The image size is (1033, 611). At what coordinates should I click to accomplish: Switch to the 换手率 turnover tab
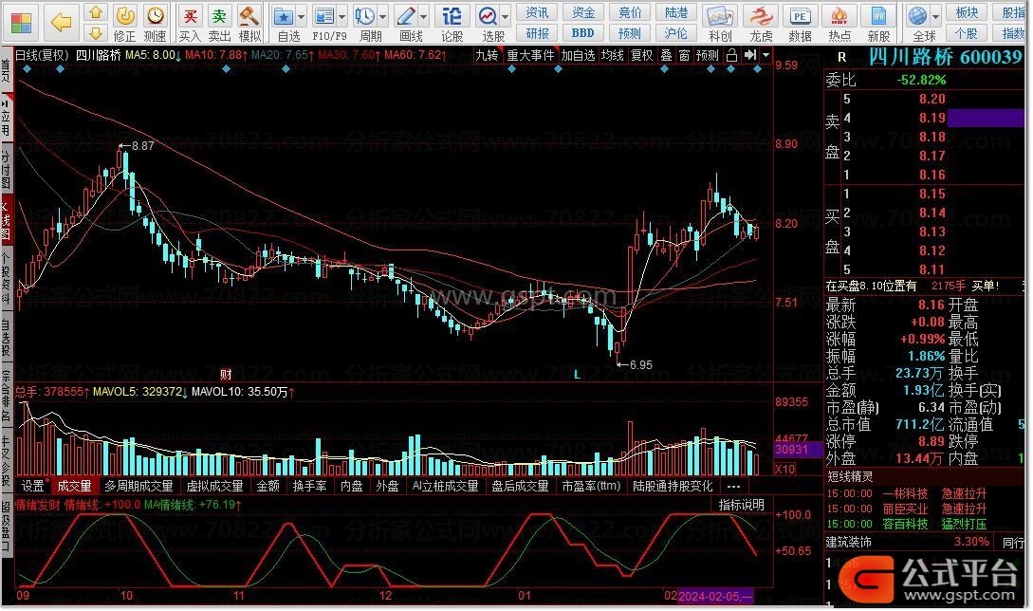(x=309, y=487)
